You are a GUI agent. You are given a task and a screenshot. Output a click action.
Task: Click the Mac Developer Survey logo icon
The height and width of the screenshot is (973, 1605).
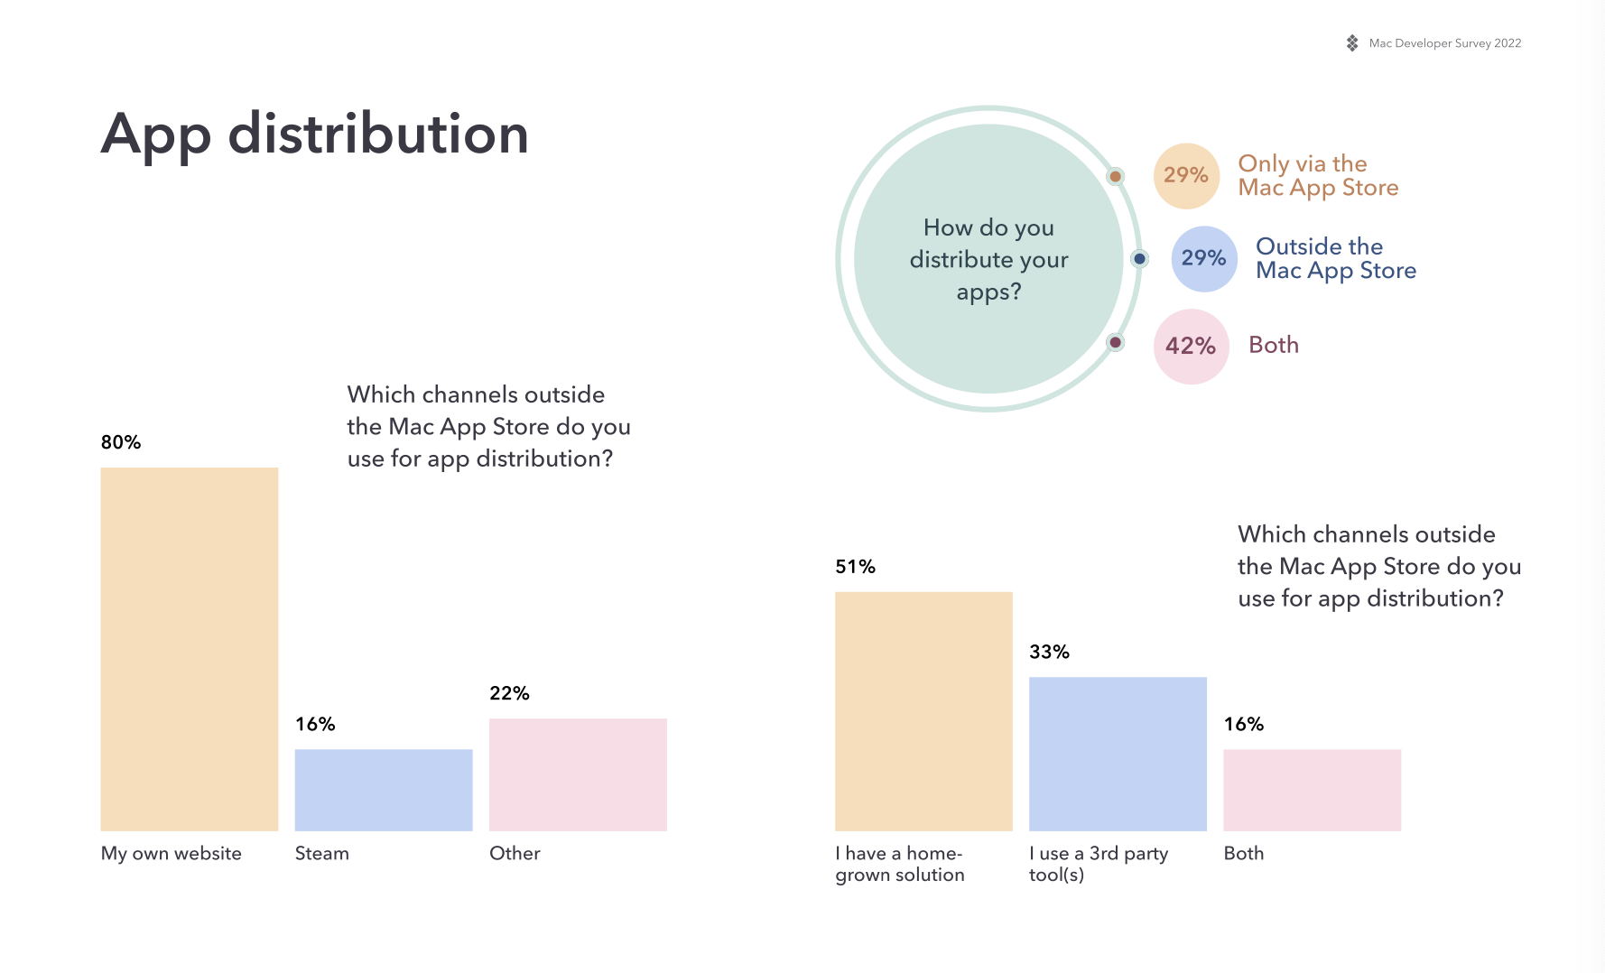1352,43
